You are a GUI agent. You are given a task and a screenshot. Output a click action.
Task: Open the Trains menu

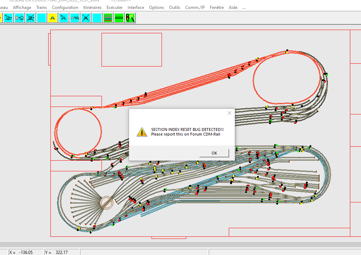pyautogui.click(x=41, y=8)
